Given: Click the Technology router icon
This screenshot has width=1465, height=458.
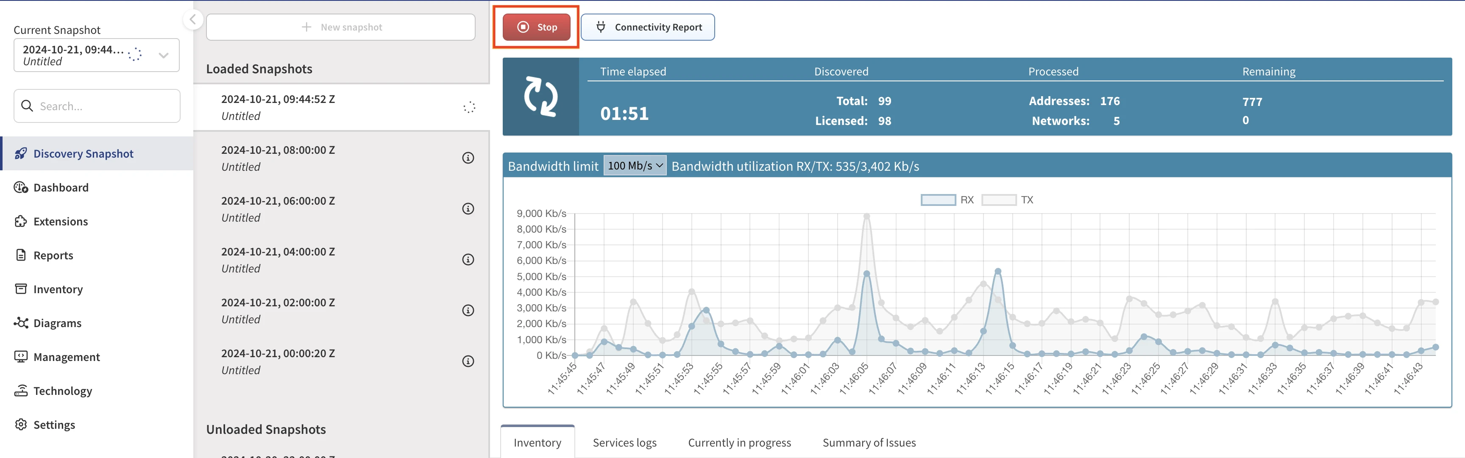Looking at the screenshot, I should 20,390.
